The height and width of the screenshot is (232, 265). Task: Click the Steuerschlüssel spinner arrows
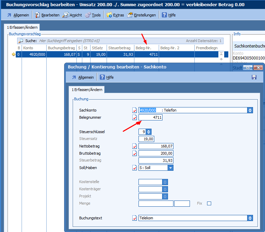tap(148, 132)
